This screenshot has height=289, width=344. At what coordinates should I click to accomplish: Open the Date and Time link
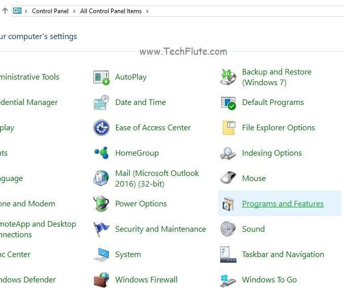(141, 102)
